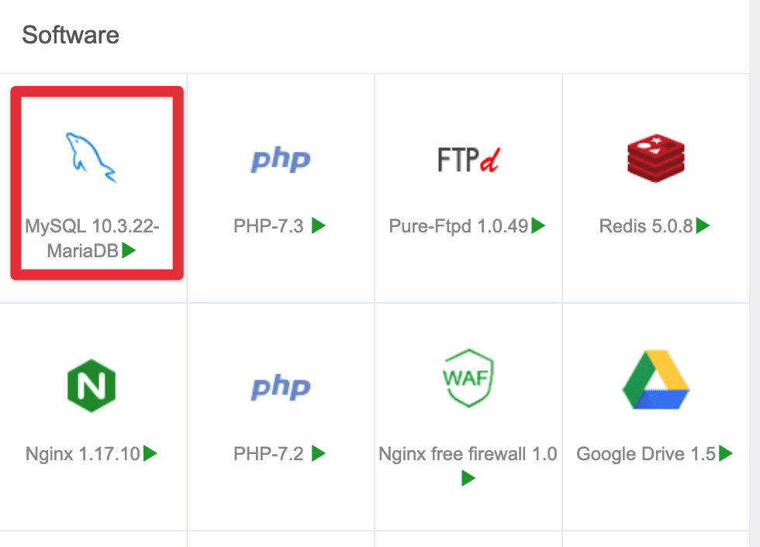This screenshot has height=547, width=760.
Task: Select the WAF shield icon
Action: point(468,381)
